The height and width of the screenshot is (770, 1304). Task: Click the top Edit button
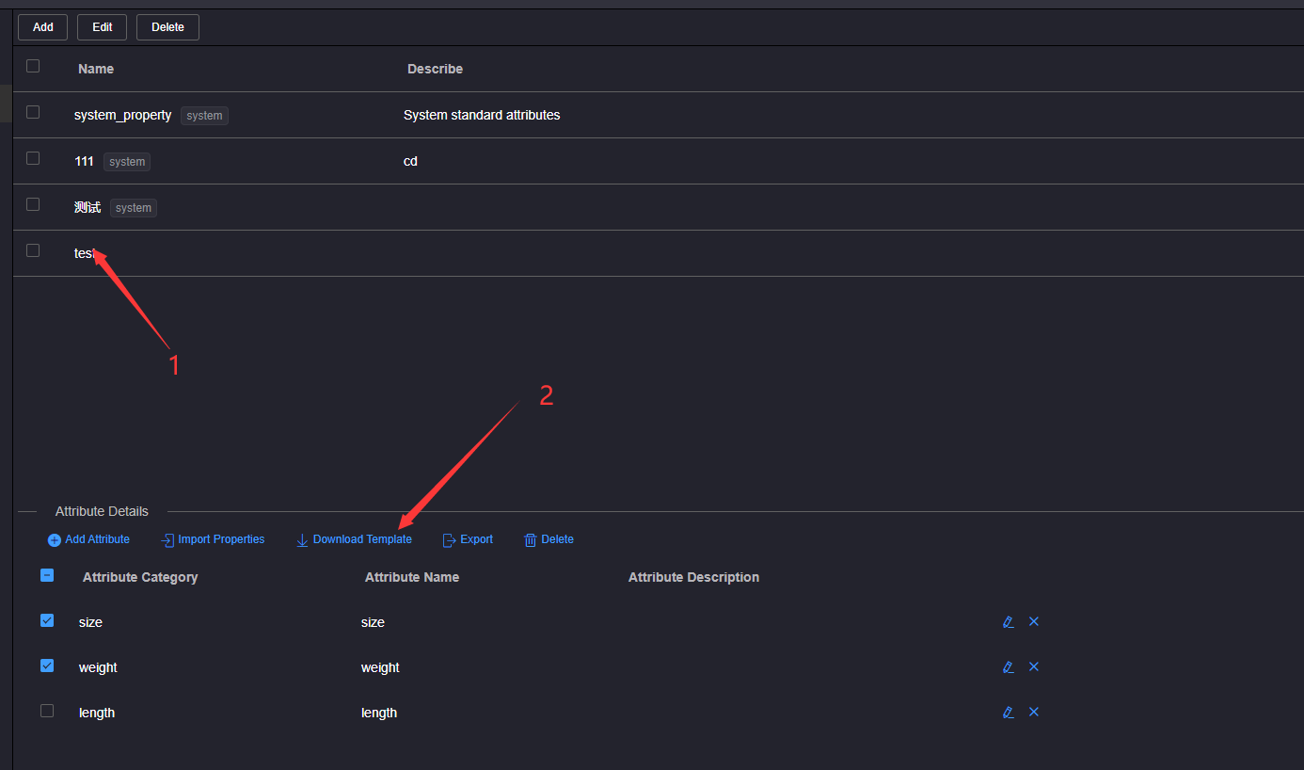click(103, 27)
